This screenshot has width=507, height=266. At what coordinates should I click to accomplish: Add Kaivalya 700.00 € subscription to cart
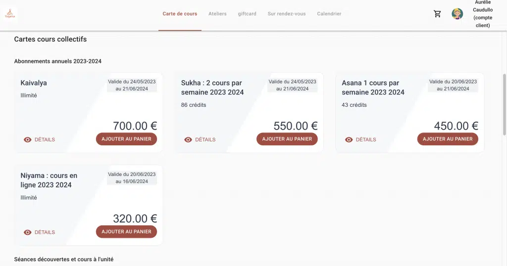[126, 139]
